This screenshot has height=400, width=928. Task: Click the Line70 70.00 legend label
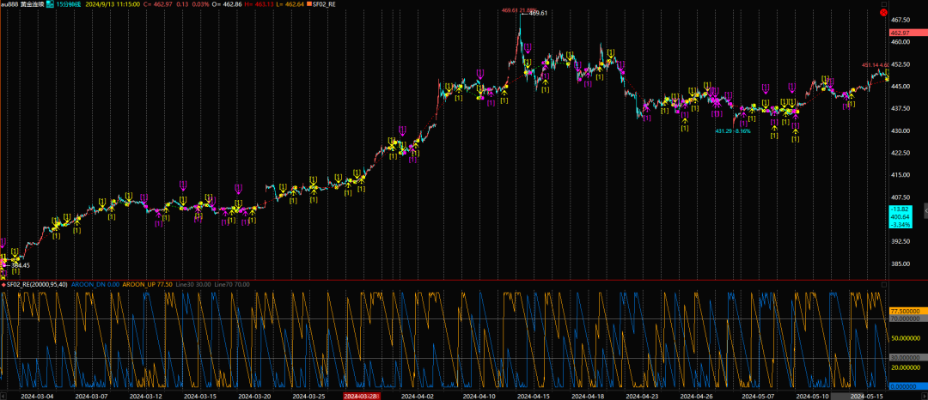tap(230, 284)
